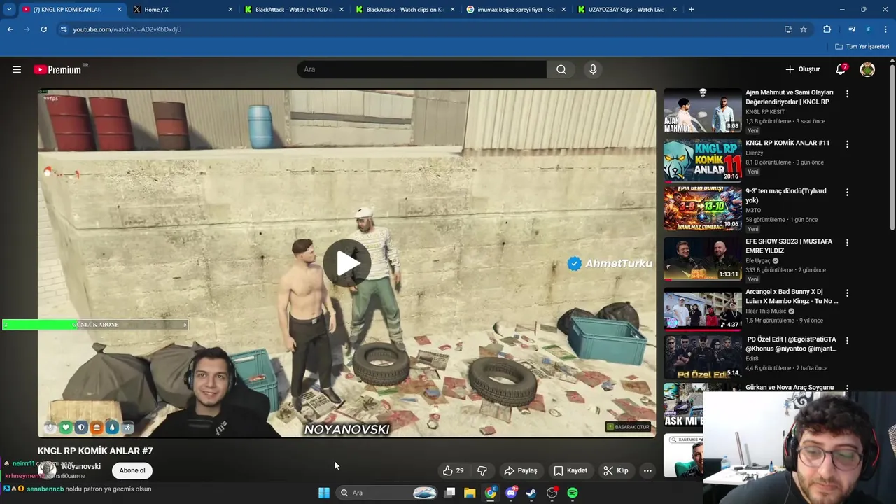Start voice search with the microphone
Screen dimensions: 896x504
[x=593, y=69]
